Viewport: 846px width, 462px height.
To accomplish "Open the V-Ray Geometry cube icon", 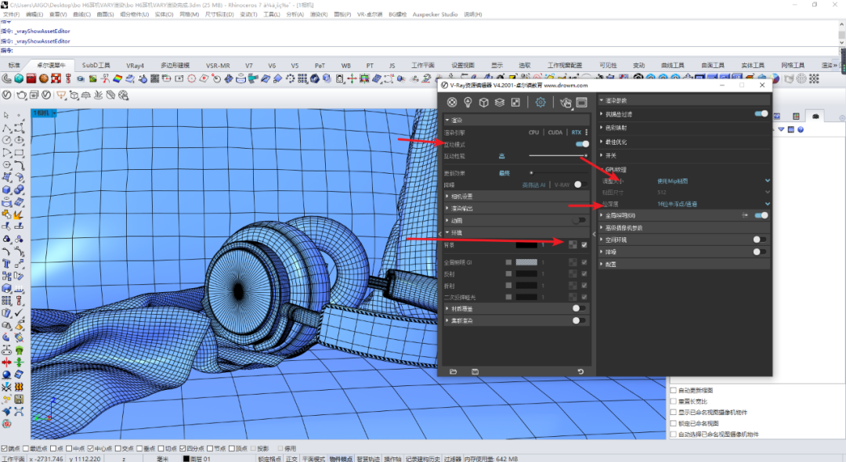I will point(483,103).
